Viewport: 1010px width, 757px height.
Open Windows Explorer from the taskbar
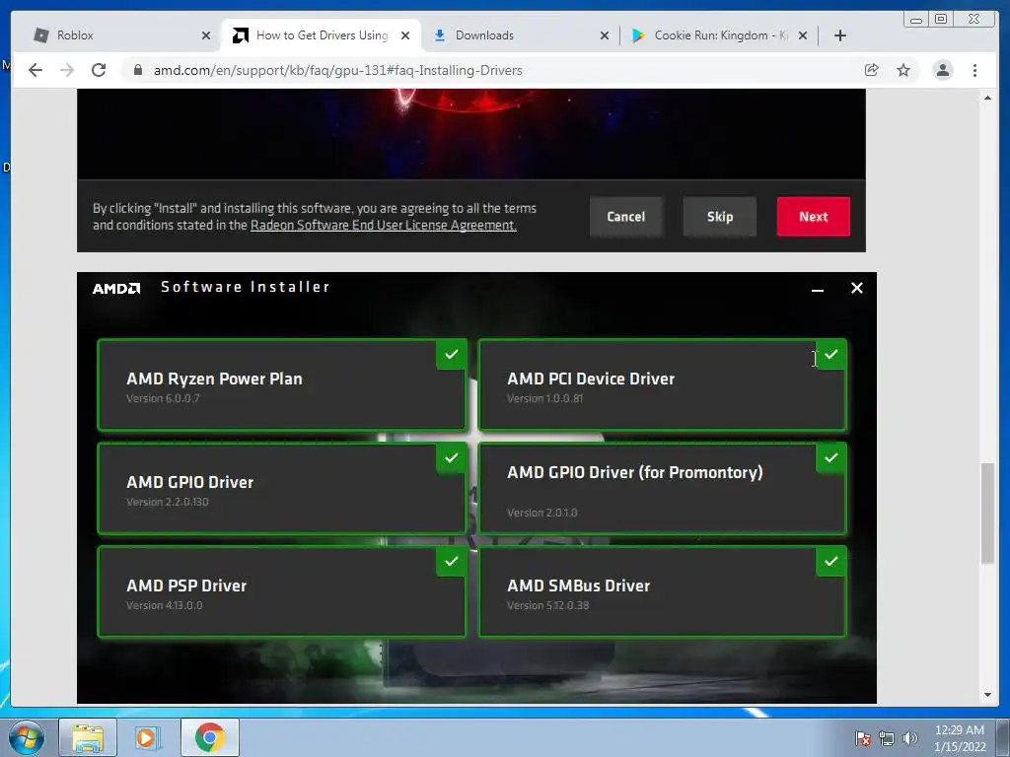[88, 737]
